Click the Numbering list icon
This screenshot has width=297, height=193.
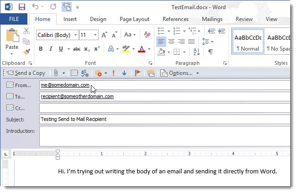176,31
